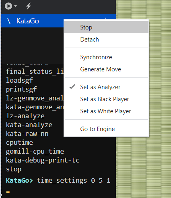Click the 'kata-analyze' console line
The height and width of the screenshot is (198, 171).
tap(29, 125)
